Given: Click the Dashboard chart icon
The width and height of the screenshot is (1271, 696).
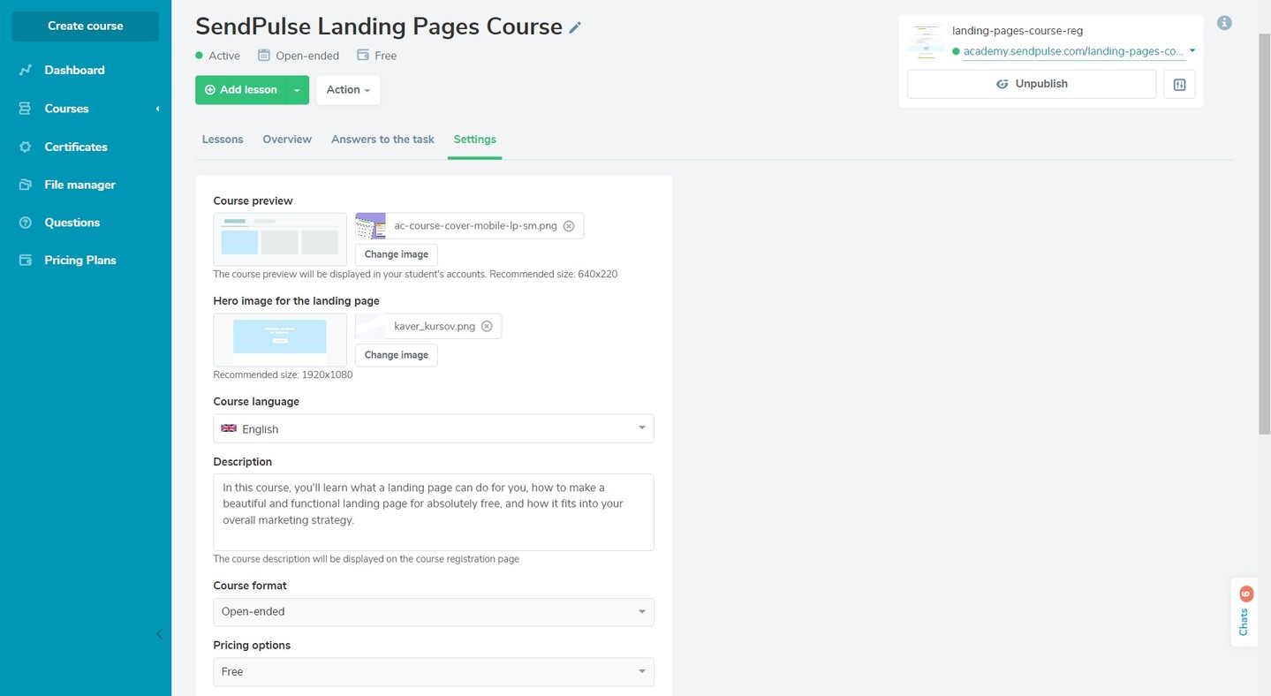Looking at the screenshot, I should [x=26, y=70].
